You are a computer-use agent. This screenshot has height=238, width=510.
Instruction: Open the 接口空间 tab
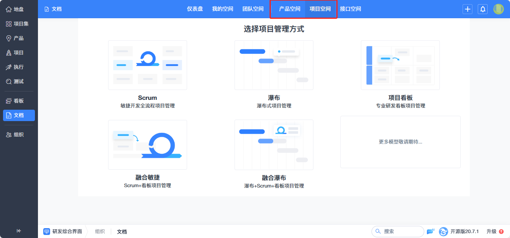(351, 9)
